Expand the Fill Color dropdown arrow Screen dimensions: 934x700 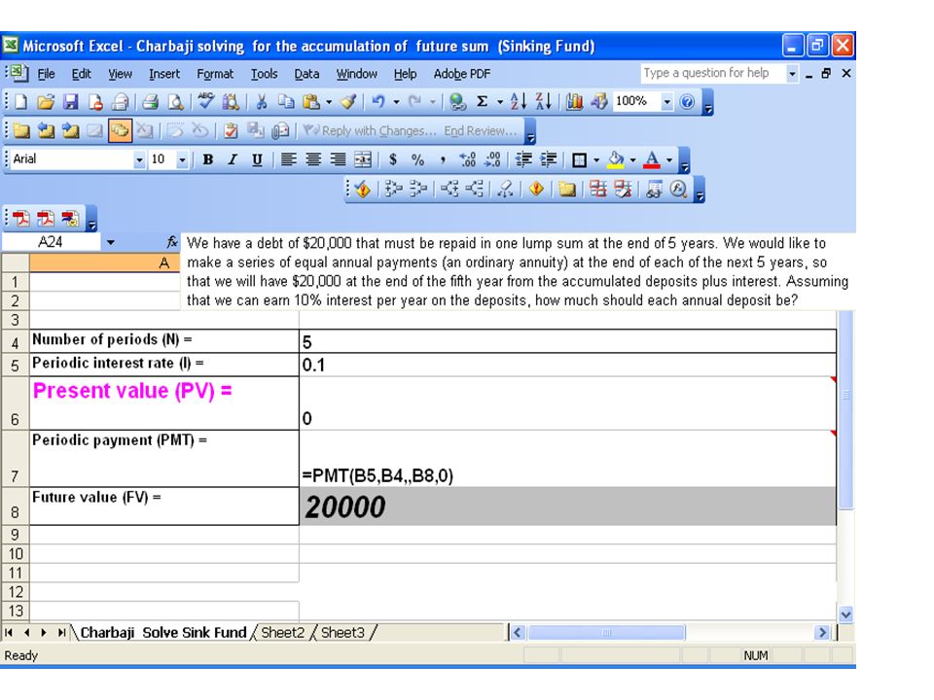(632, 159)
